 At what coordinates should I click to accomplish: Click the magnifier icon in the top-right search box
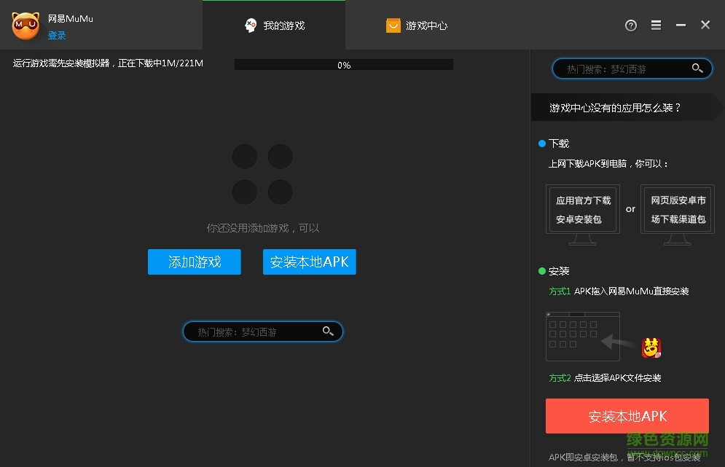pos(697,68)
